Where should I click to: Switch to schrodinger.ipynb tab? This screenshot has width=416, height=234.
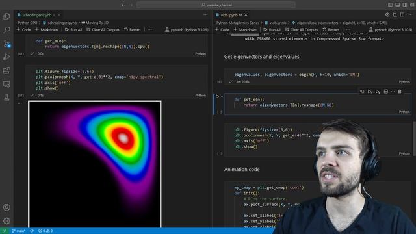coord(36,15)
